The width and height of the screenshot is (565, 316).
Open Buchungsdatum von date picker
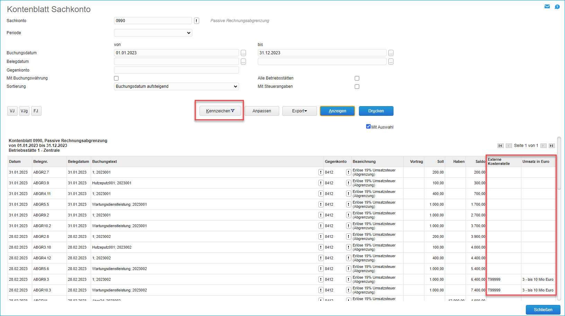(x=244, y=53)
